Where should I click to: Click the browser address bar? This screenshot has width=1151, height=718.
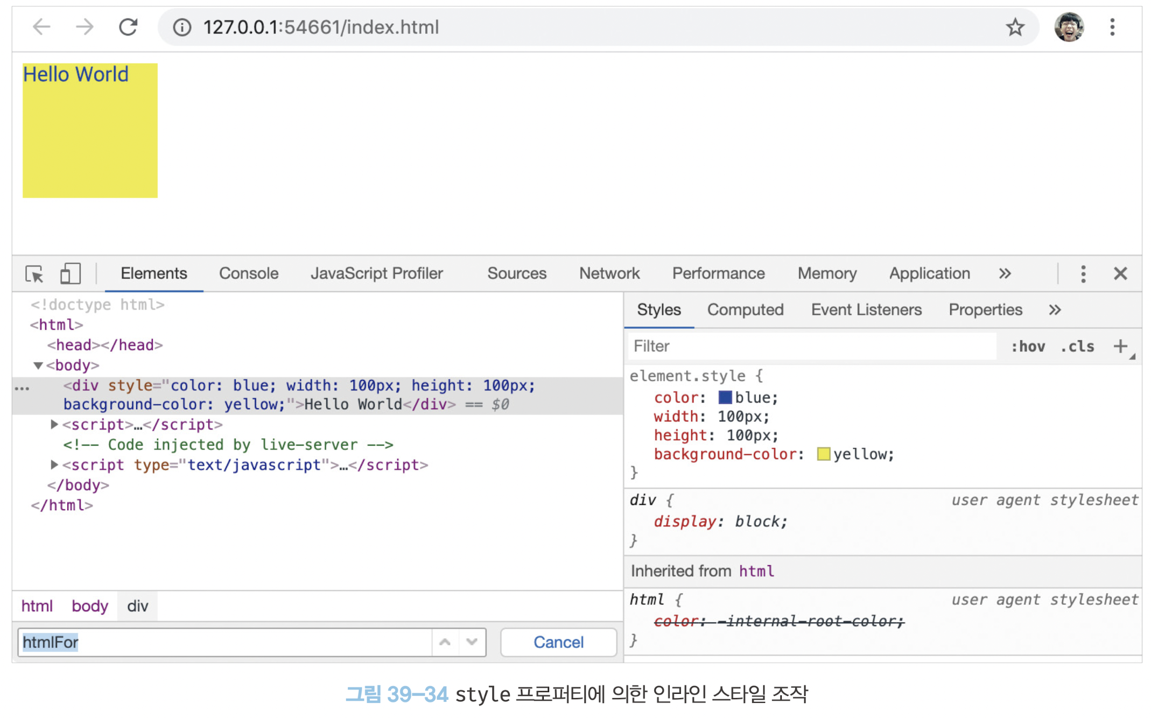click(598, 27)
